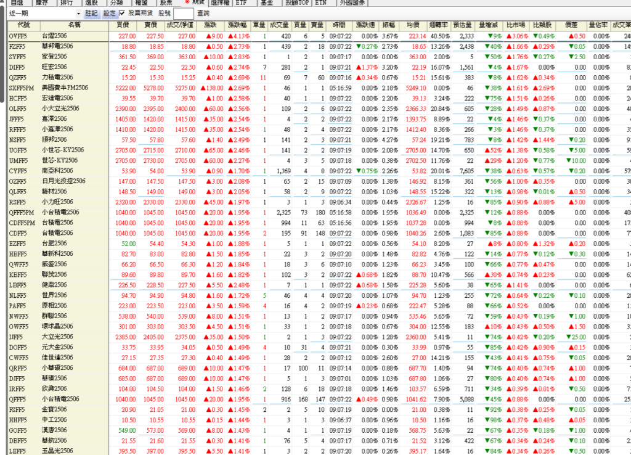631x455 pixels.
Task: Select the 華邦電2506 row name
Action: (57, 46)
